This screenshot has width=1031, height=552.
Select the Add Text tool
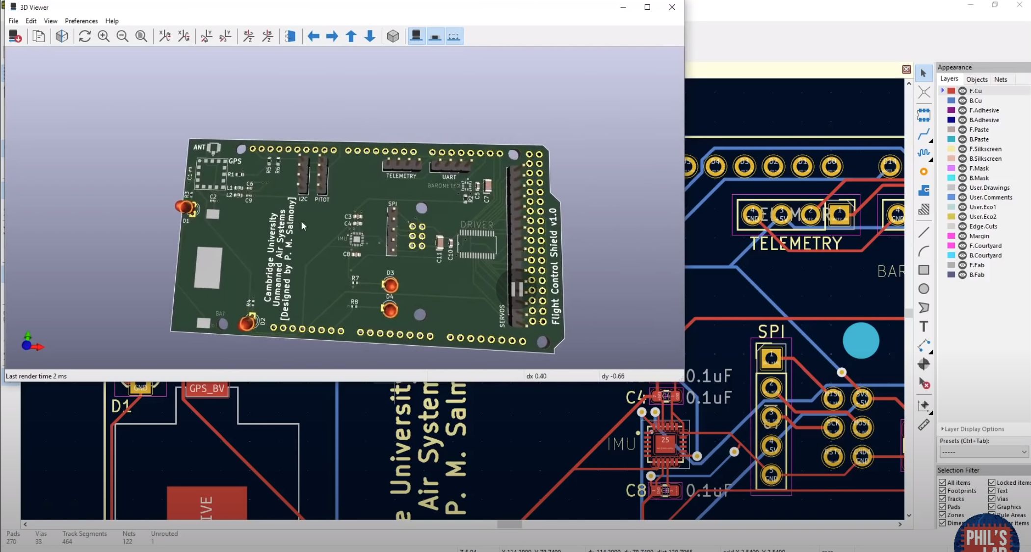(924, 326)
